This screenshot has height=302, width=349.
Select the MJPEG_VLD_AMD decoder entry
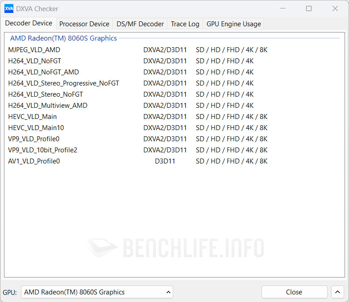[x=34, y=50]
